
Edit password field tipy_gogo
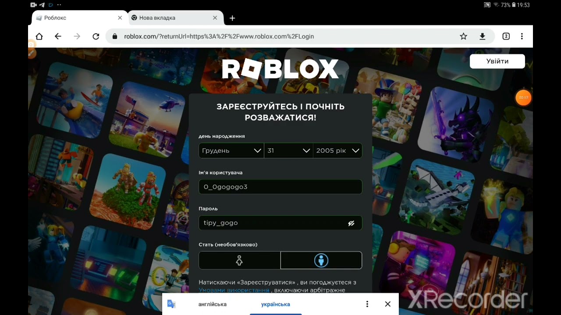pos(280,223)
